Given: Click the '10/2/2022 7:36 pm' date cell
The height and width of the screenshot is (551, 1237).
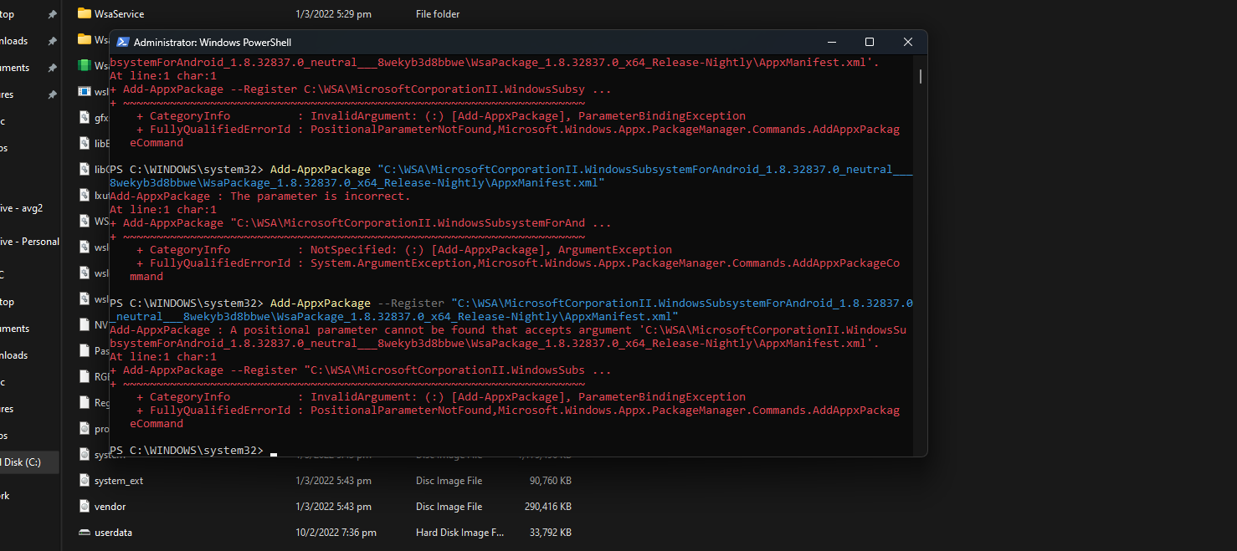Looking at the screenshot, I should click(x=336, y=533).
